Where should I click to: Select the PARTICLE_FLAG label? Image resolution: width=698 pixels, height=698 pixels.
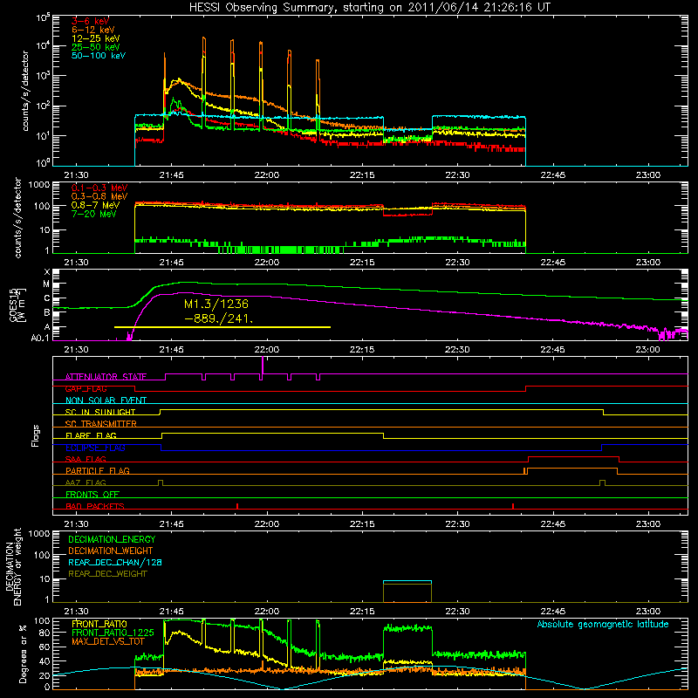pos(98,470)
